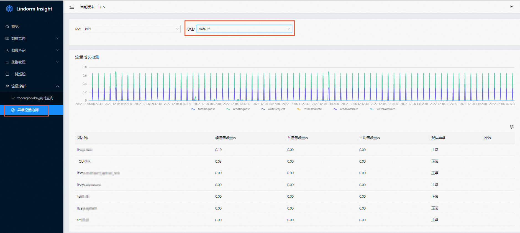This screenshot has height=233, width=520.
Task: Click the table icon next to 数据管理
Action: click(x=7, y=38)
